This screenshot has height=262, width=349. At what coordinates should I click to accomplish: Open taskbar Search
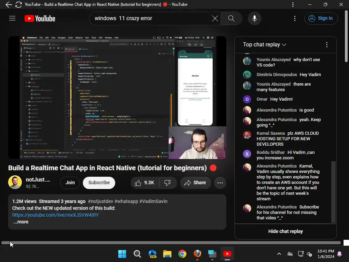[x=137, y=254]
